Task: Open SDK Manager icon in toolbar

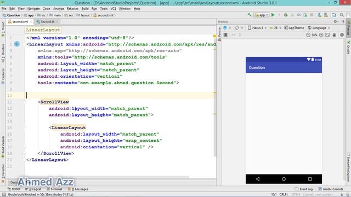Action: [326, 15]
